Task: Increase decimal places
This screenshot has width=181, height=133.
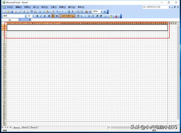Action: point(89,16)
